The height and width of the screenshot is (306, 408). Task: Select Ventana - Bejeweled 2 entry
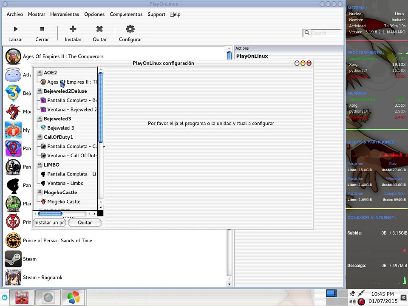(72, 110)
